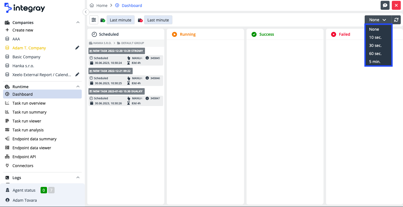Toggle the None refresh interval dropdown
Viewport: 403px width, 207px height.
(378, 20)
